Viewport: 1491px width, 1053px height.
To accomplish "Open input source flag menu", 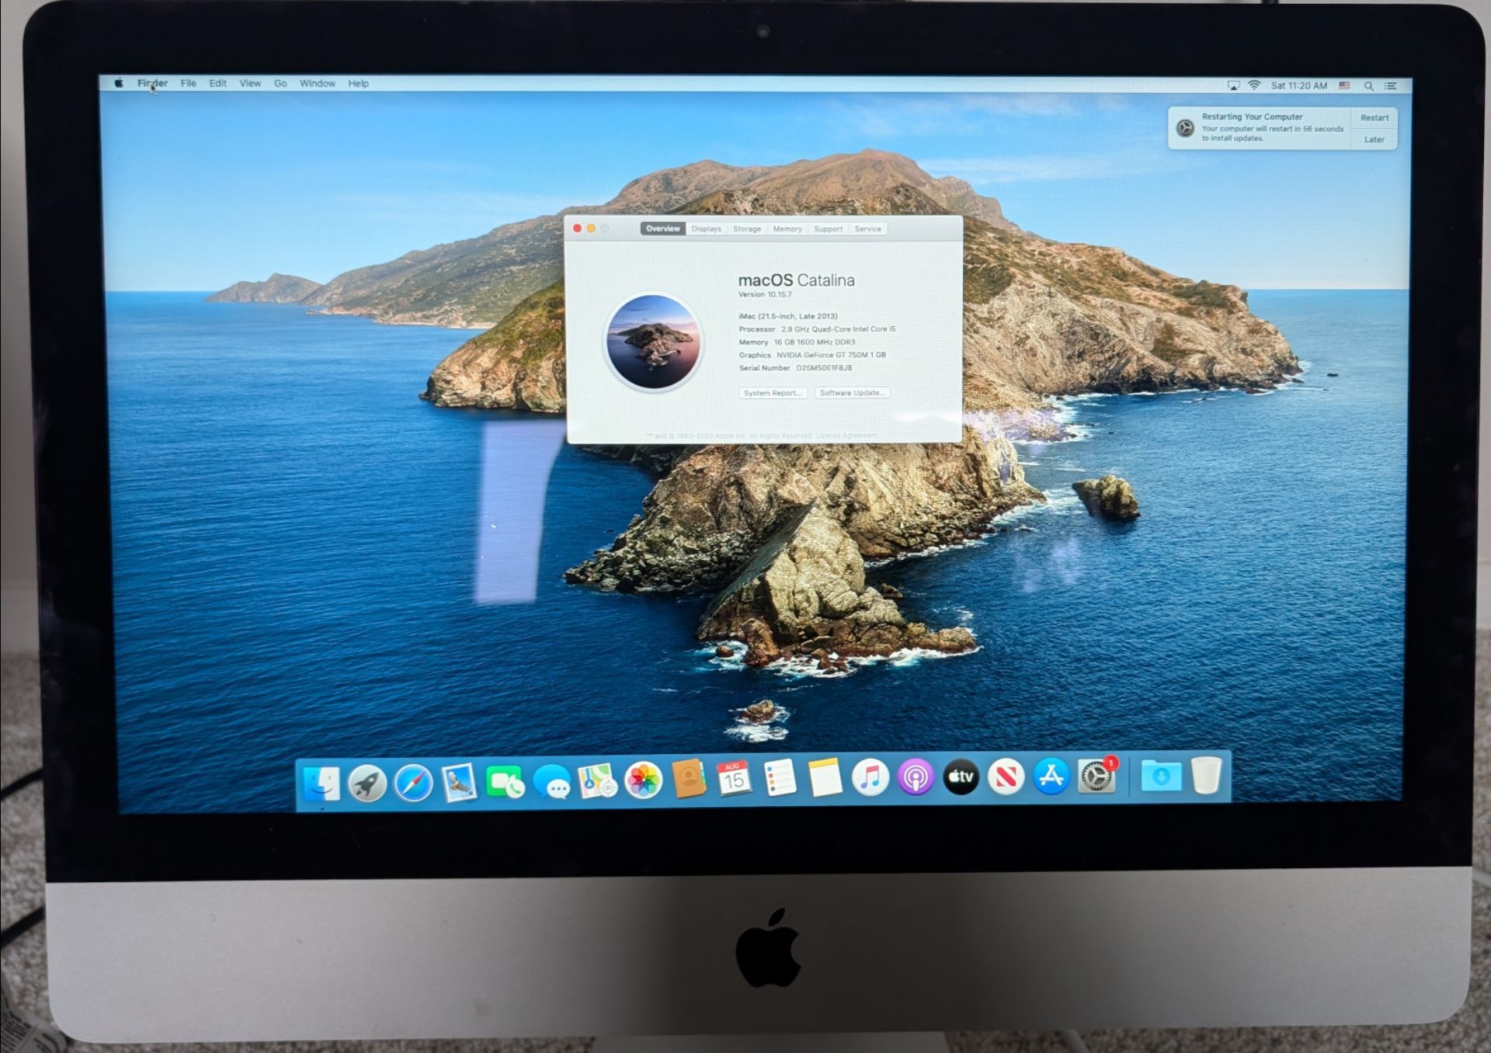I will [x=1344, y=86].
